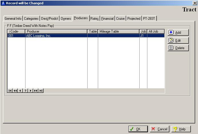Click the Job column header
The height and width of the screenshot is (134, 198).
pos(143,31)
